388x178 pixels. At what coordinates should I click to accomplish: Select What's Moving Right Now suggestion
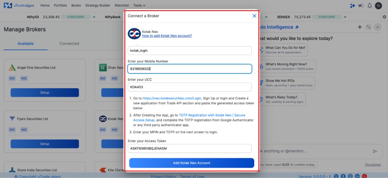[x=287, y=66]
